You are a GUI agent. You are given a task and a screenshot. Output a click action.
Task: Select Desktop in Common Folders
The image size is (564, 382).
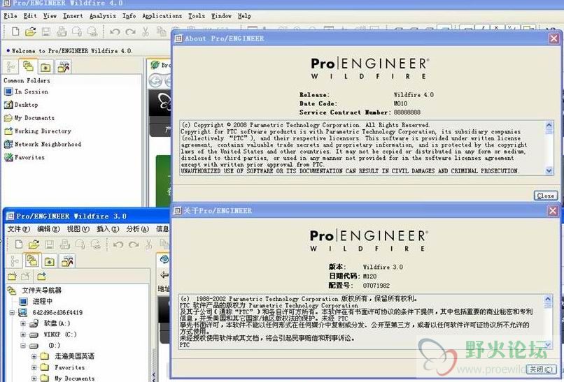[21, 105]
